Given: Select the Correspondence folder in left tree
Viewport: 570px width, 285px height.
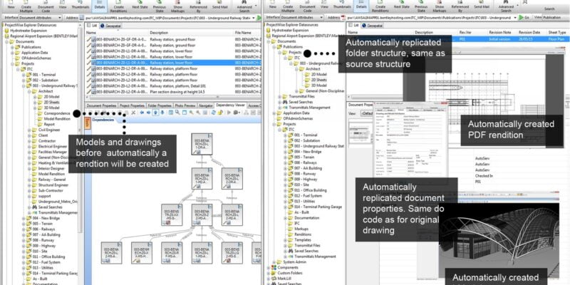Looking at the screenshot, I should (x=57, y=113).
